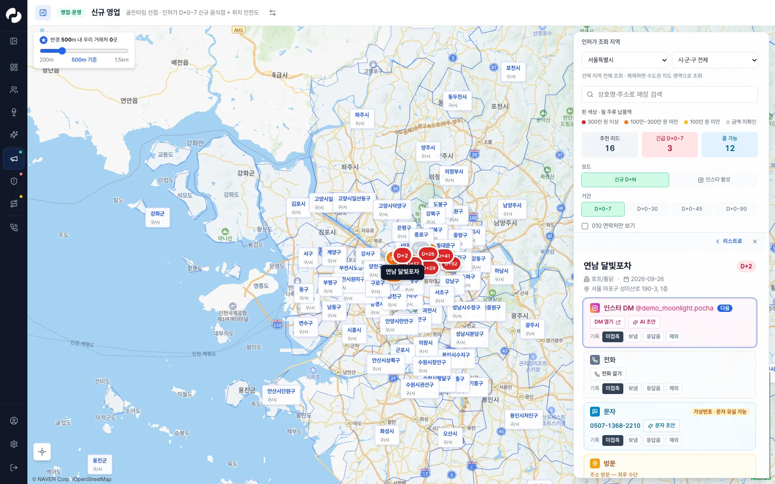Viewport: 775px width, 484px height.
Task: Click the Instagram handle @demo_moonlight.pocha
Action: pyautogui.click(x=674, y=308)
